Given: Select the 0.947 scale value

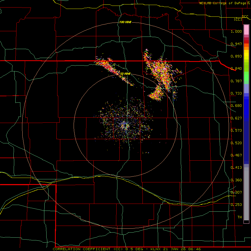Looking at the screenshot, I should point(236,44).
